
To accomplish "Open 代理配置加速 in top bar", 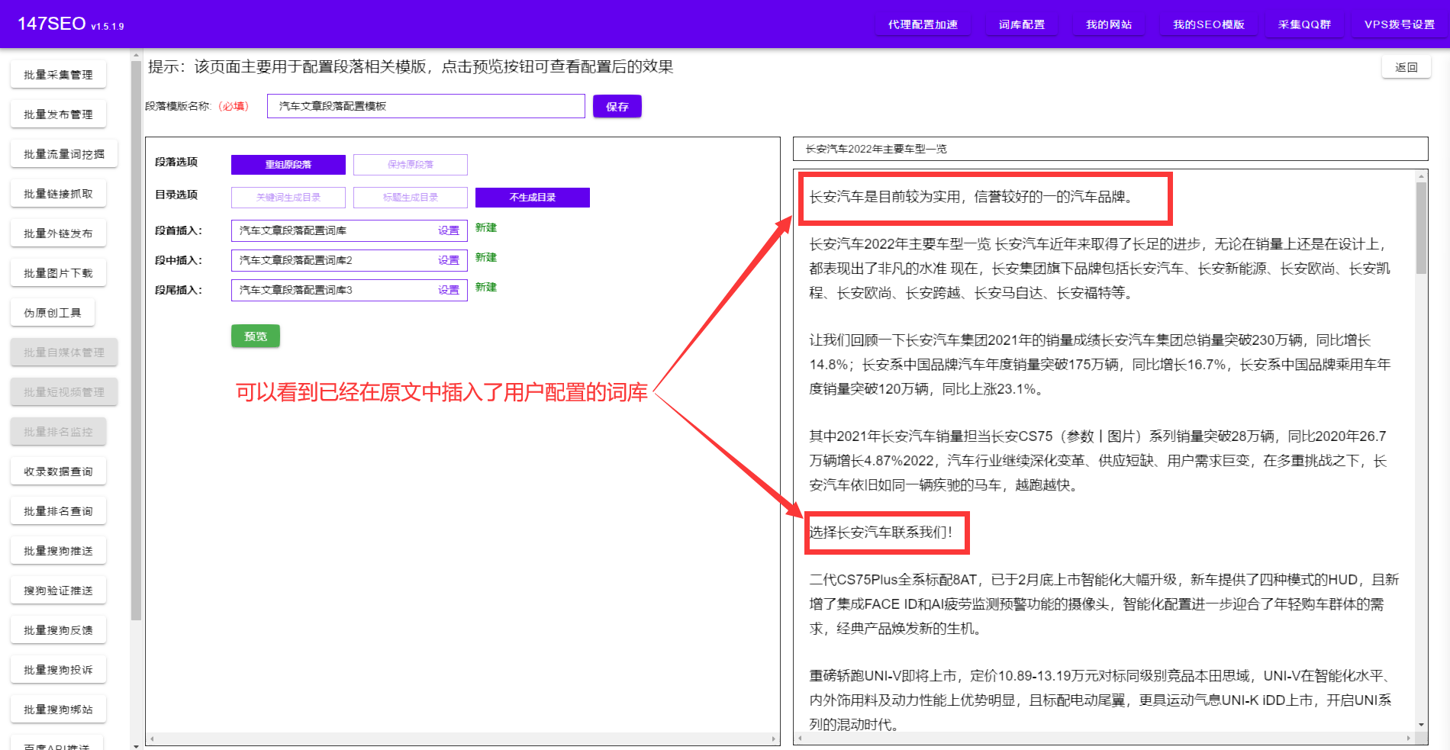I will click(923, 24).
